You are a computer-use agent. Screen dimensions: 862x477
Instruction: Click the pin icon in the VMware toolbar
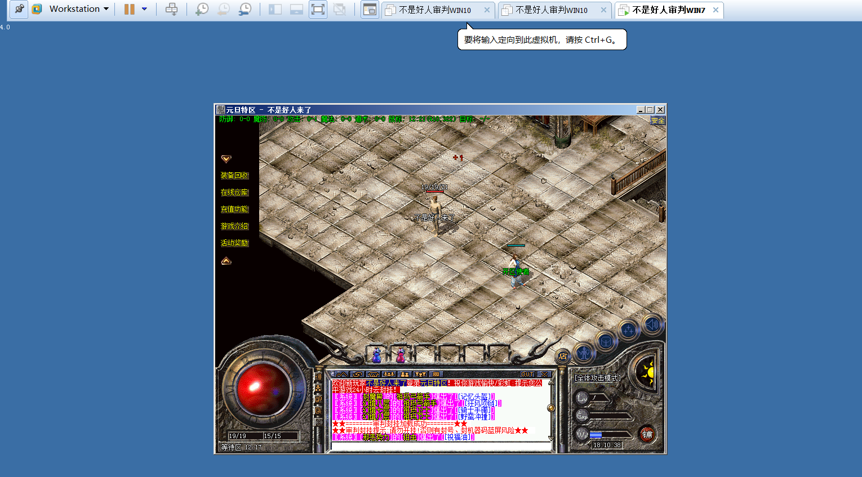(19, 9)
